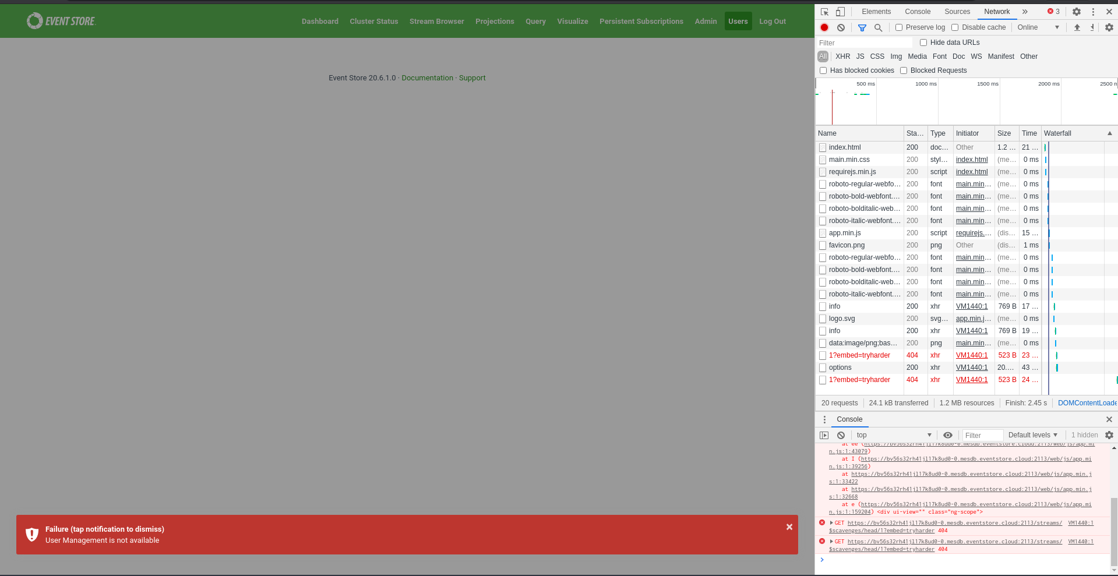Switch to the Elements tab

876,12
